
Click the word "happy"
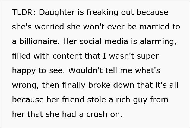[x=24, y=71]
